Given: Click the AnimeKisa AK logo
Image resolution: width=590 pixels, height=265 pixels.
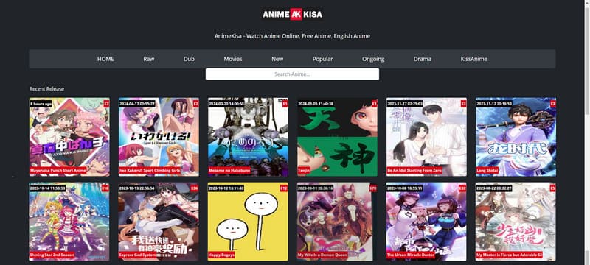Looking at the screenshot, I should click(x=292, y=14).
